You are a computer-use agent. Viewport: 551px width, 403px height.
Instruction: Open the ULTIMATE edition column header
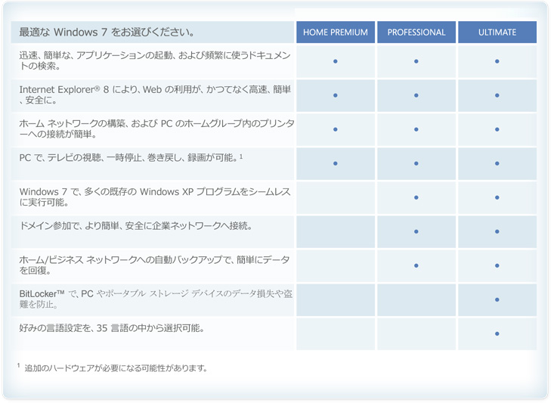[497, 33]
